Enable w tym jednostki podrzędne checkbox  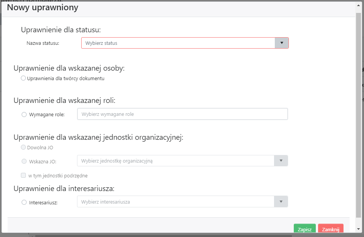pyautogui.click(x=24, y=175)
